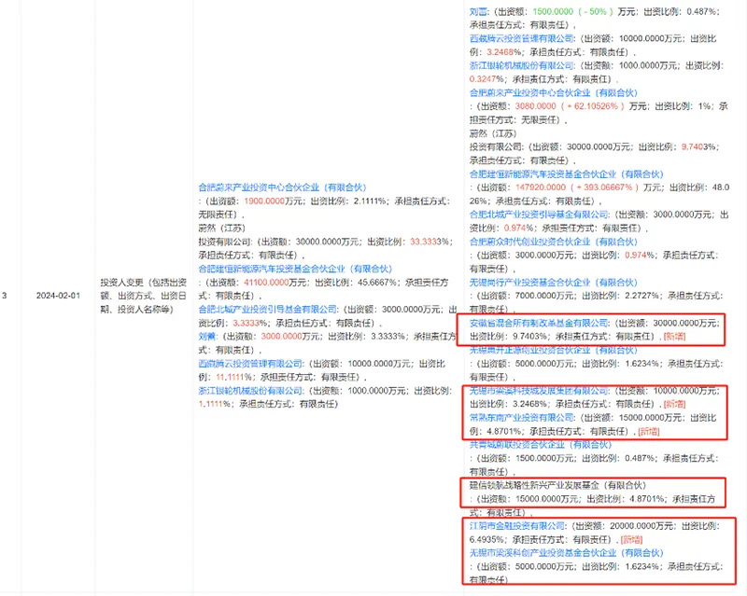The height and width of the screenshot is (596, 747).
Task: Click the row number 3 cell
Action: tap(5, 296)
